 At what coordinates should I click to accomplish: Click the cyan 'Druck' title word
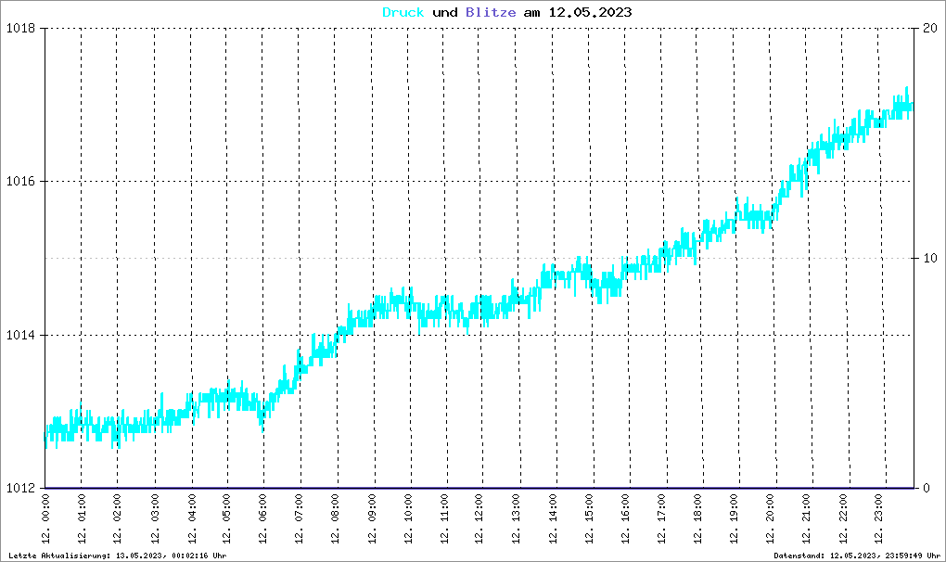403,13
